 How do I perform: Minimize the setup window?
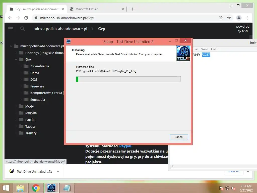[170, 41]
